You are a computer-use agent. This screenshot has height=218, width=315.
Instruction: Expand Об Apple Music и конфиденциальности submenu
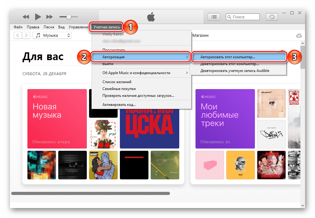[141, 73]
